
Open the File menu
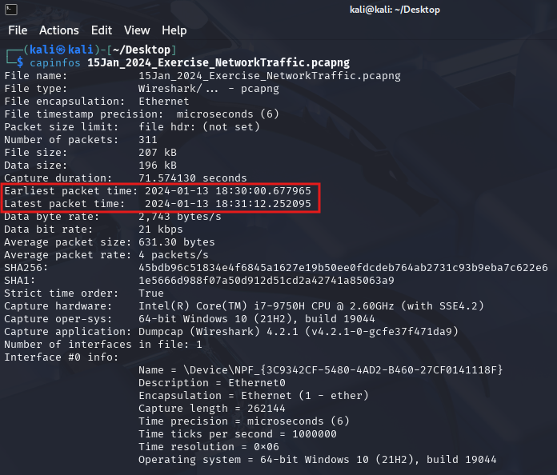pyautogui.click(x=18, y=30)
